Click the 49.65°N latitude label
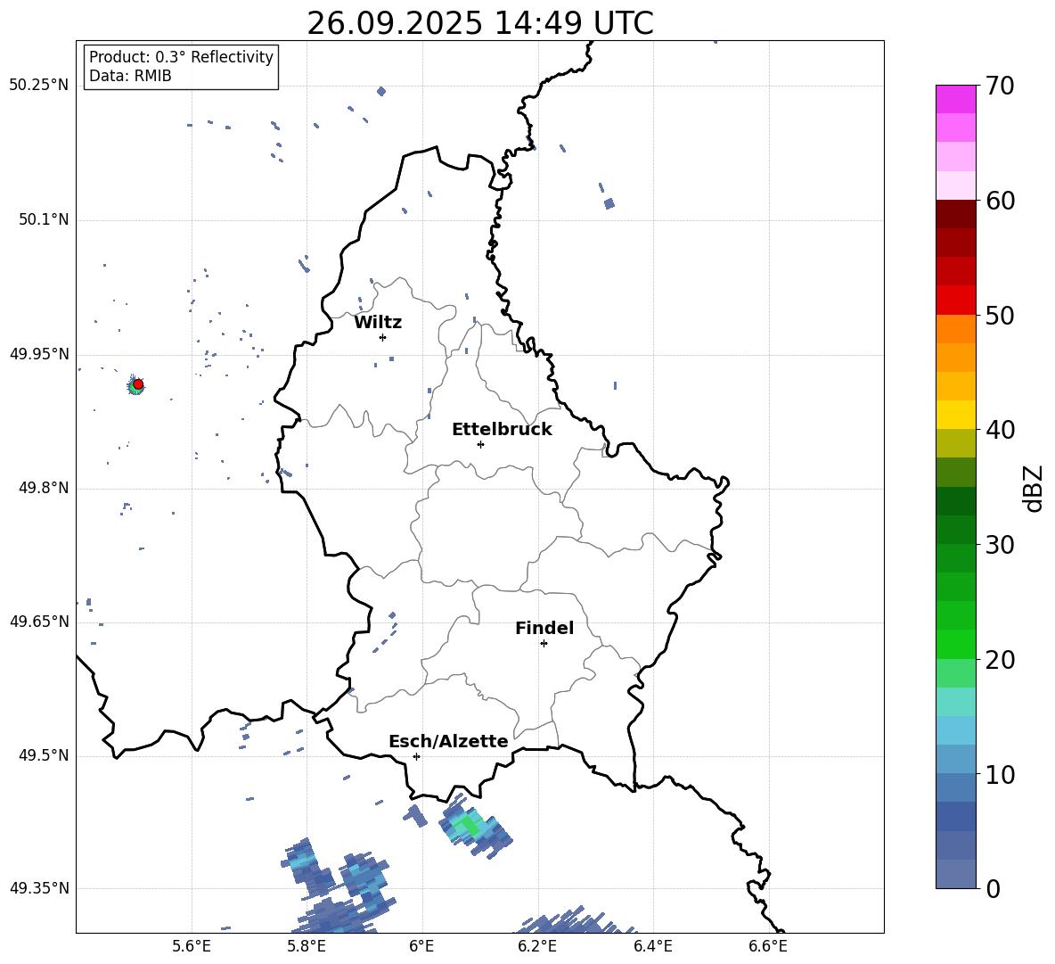Image resolution: width=1055 pixels, height=964 pixels. click(x=39, y=621)
